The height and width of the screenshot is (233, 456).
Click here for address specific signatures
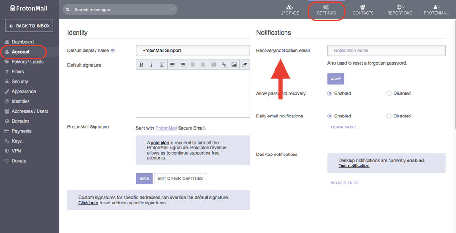point(88,203)
